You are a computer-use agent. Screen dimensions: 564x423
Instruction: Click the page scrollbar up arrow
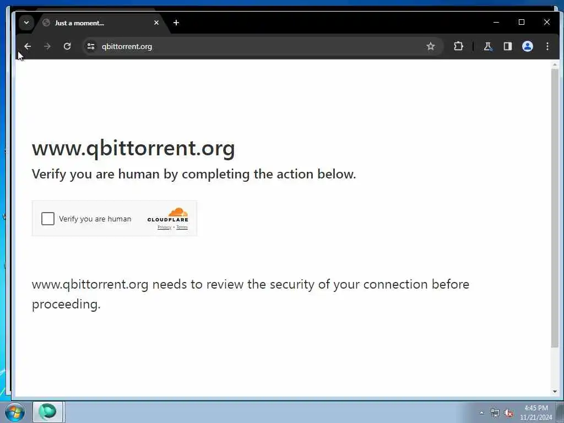pyautogui.click(x=555, y=65)
